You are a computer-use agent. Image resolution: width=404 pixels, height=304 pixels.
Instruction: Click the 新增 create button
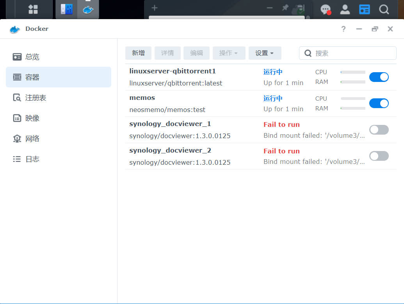point(138,53)
